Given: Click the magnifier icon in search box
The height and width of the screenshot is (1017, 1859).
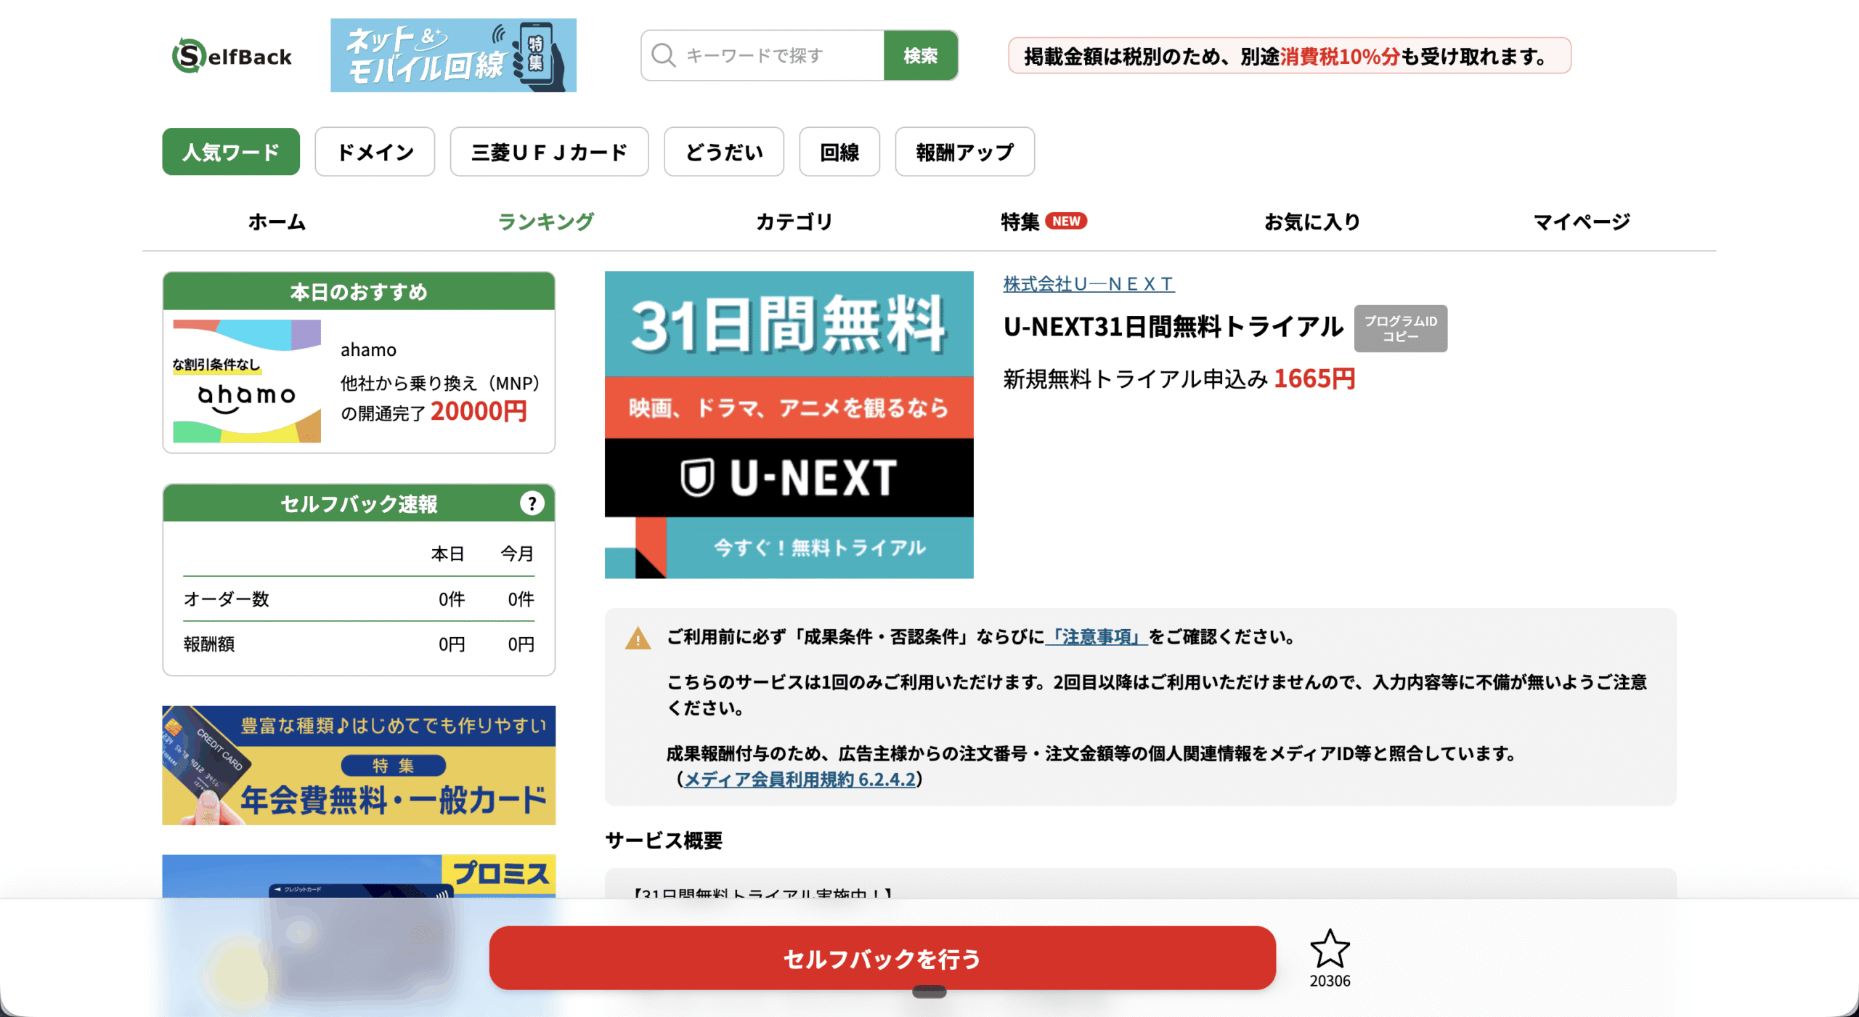Looking at the screenshot, I should point(663,55).
